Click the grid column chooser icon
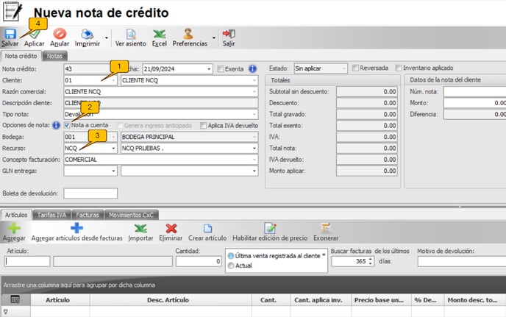506x317 pixels. click(15, 299)
